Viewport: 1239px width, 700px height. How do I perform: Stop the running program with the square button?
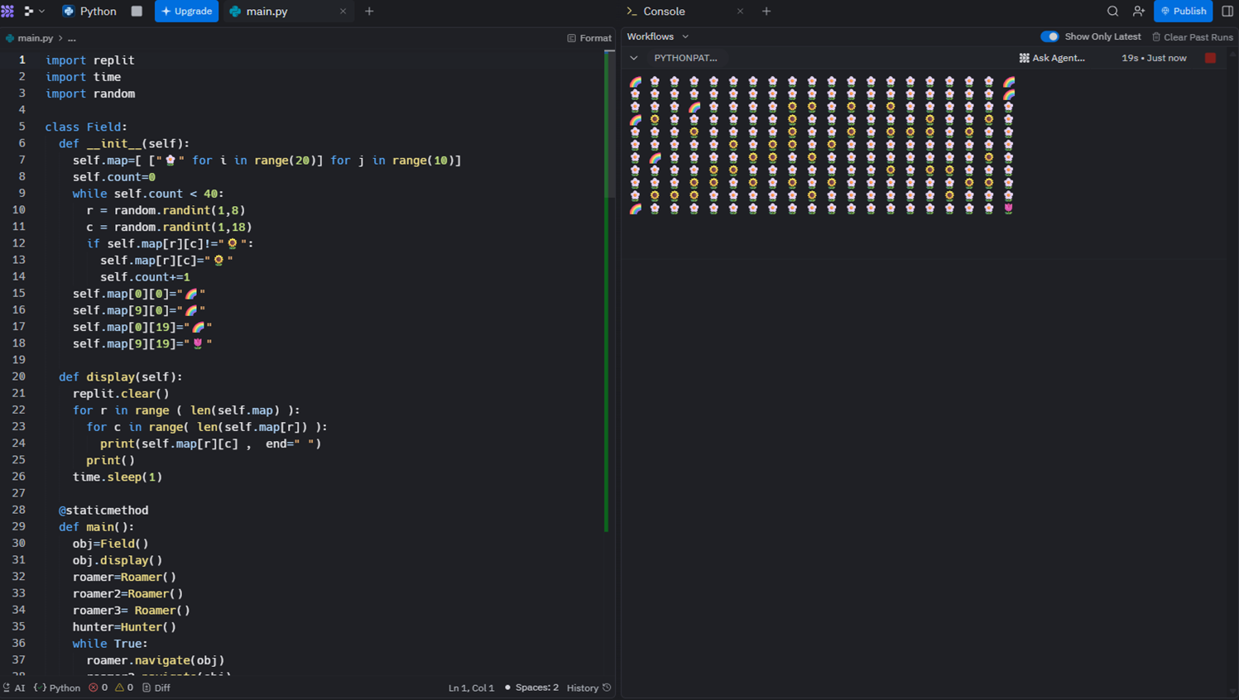137,12
